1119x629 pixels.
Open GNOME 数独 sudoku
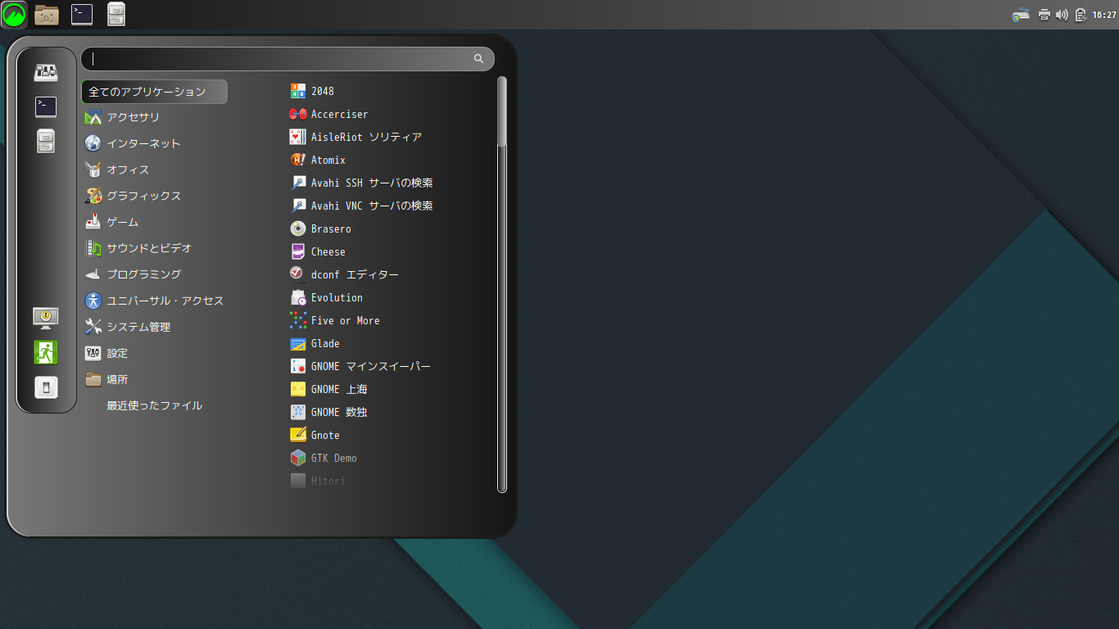(x=328, y=412)
